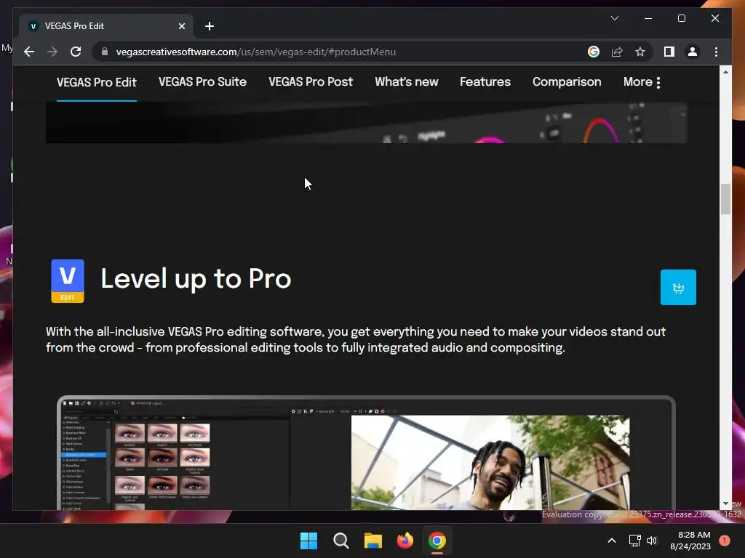Click the browser back arrow
745x558 pixels.
coord(29,52)
